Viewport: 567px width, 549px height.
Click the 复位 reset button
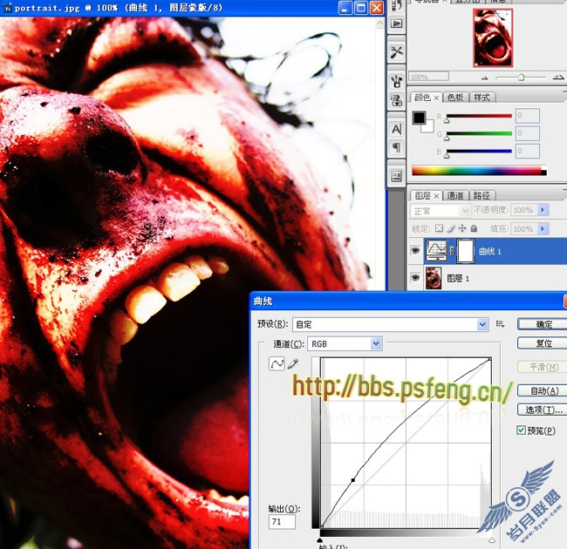(542, 342)
